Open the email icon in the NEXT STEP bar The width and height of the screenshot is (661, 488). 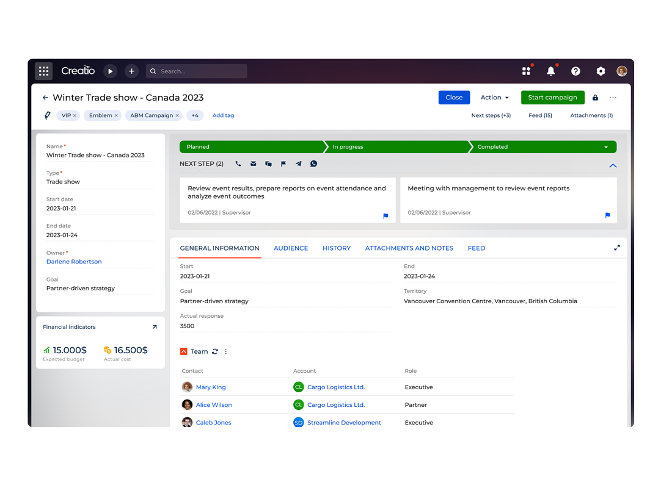coord(253,163)
